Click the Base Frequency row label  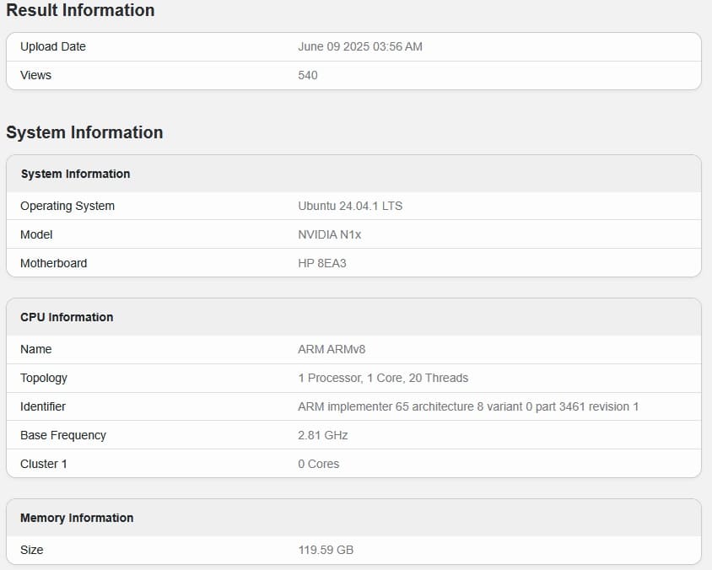pos(63,435)
